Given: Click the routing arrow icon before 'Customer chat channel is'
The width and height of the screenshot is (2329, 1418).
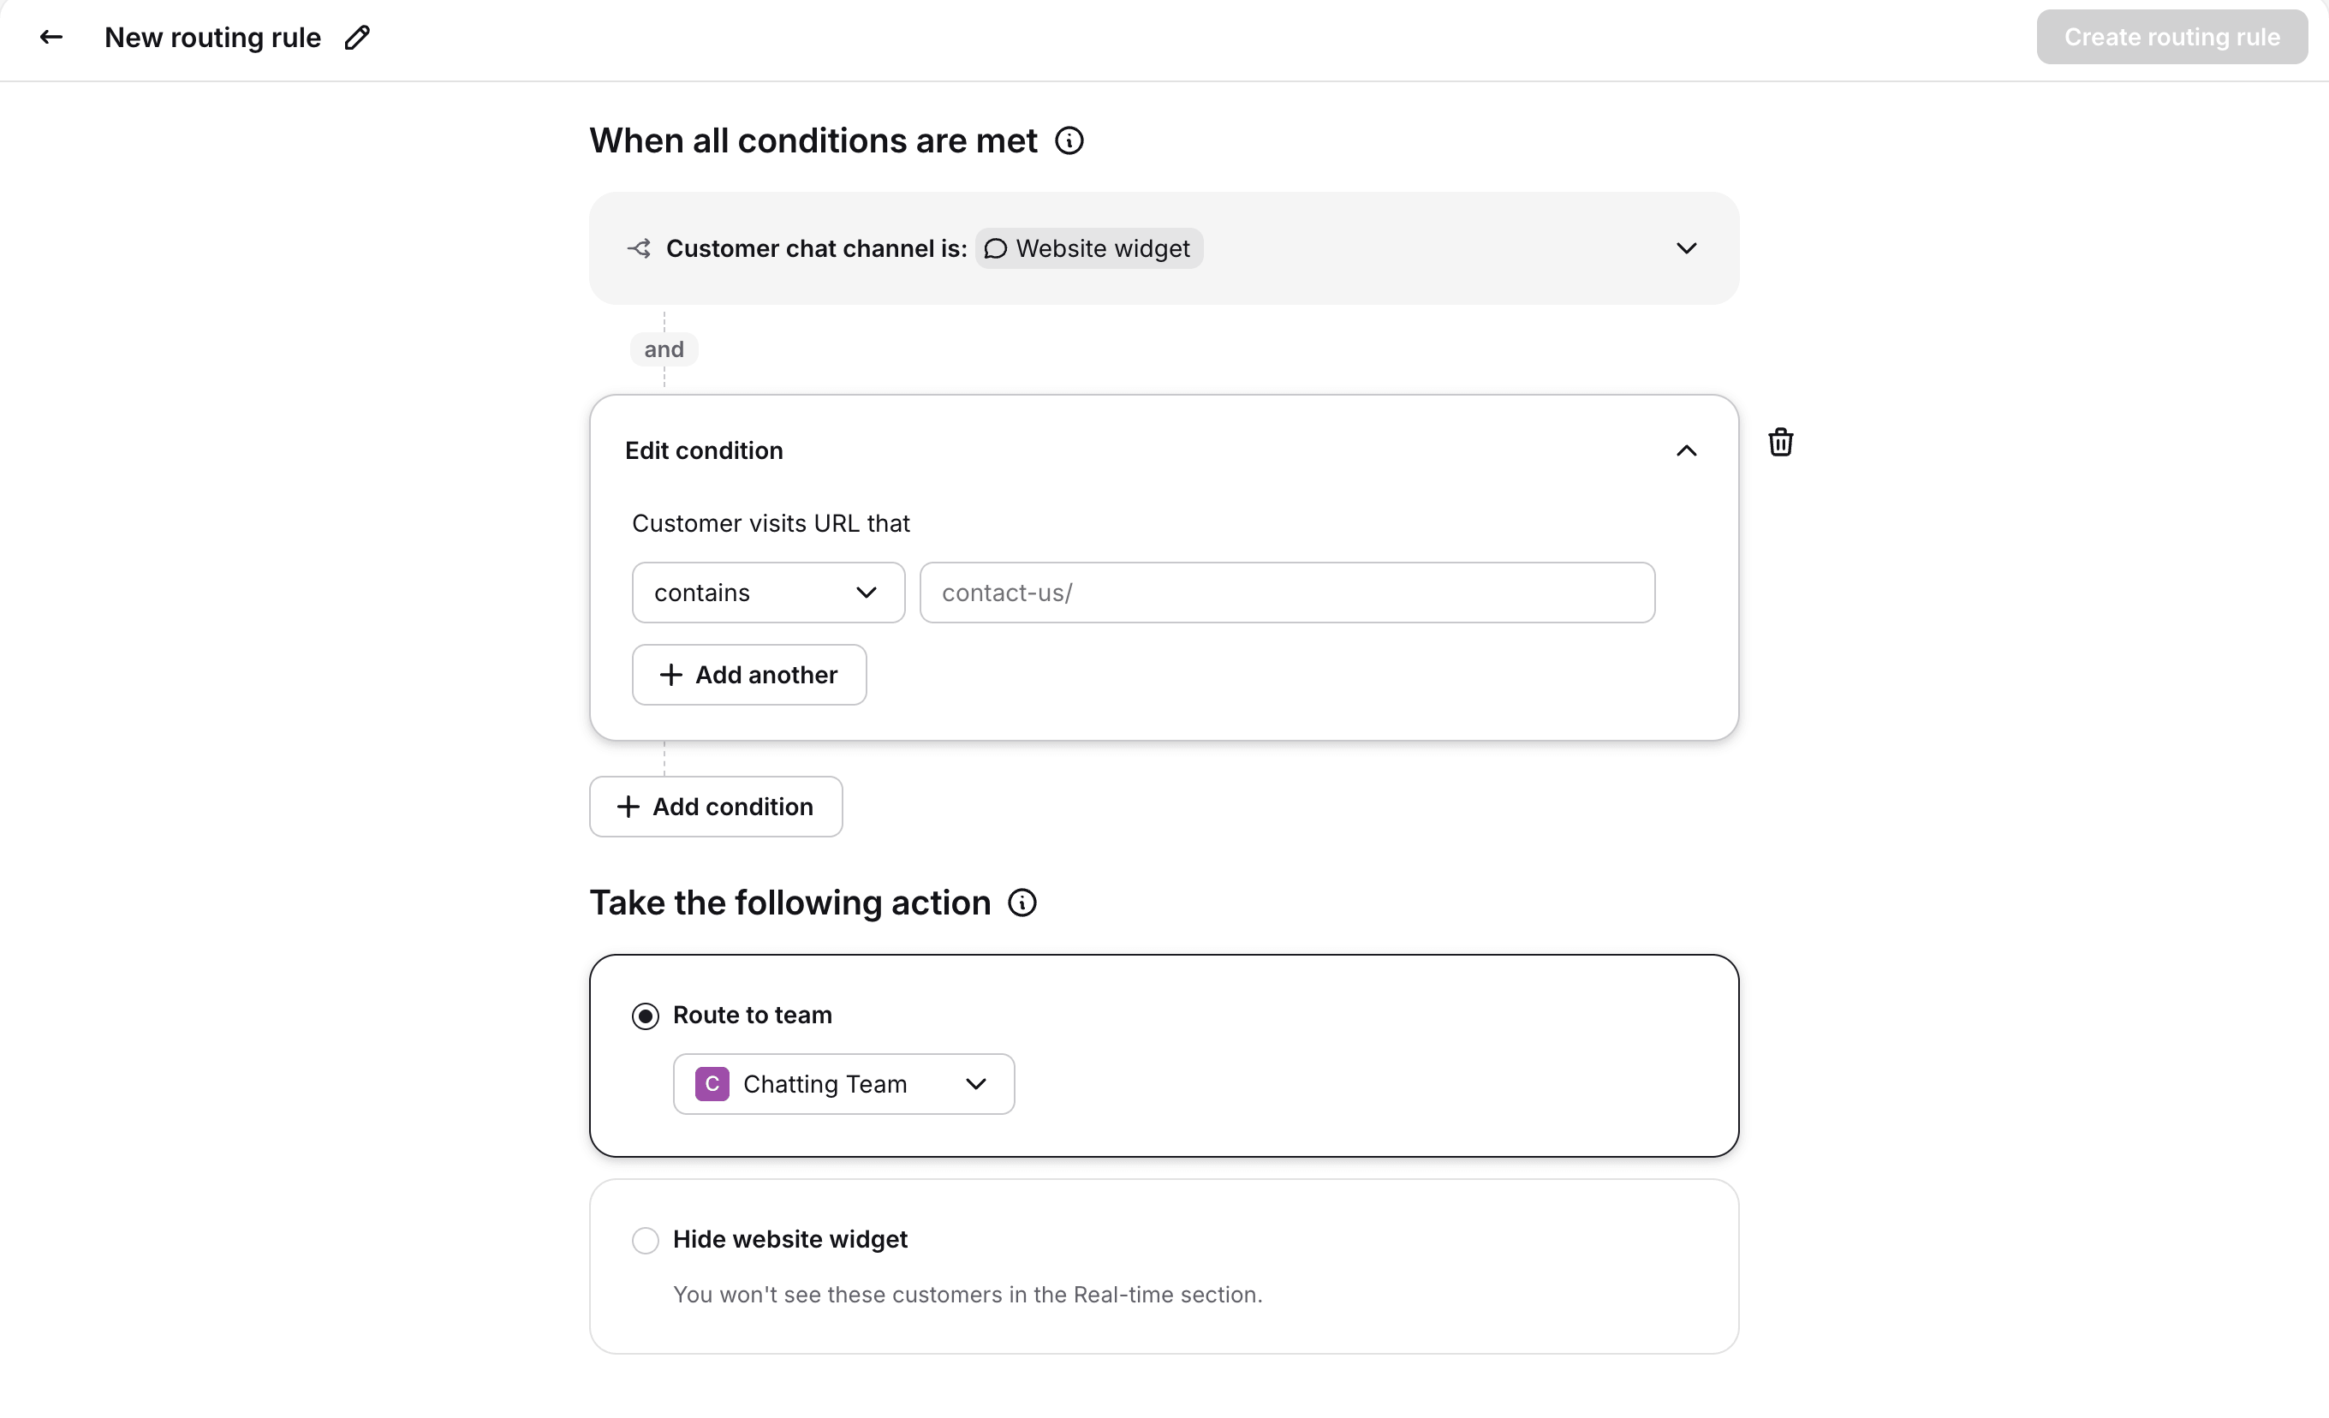Looking at the screenshot, I should point(639,248).
